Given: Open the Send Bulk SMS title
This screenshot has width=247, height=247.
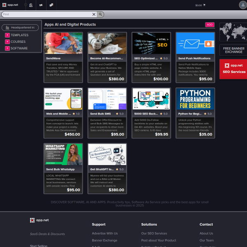Looking at the screenshot, I should [100, 114].
